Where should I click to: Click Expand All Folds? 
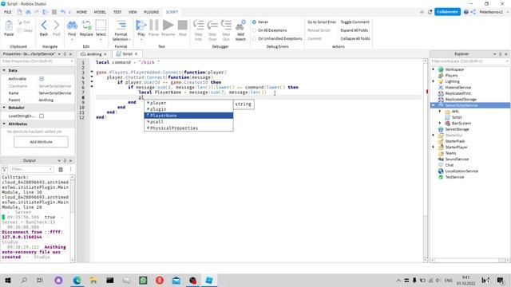click(355, 30)
